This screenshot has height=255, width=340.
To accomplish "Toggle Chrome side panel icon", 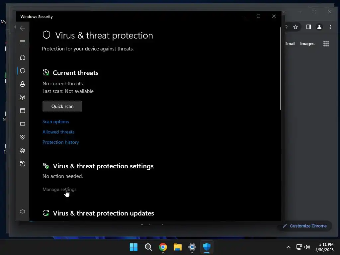I will [309, 27].
